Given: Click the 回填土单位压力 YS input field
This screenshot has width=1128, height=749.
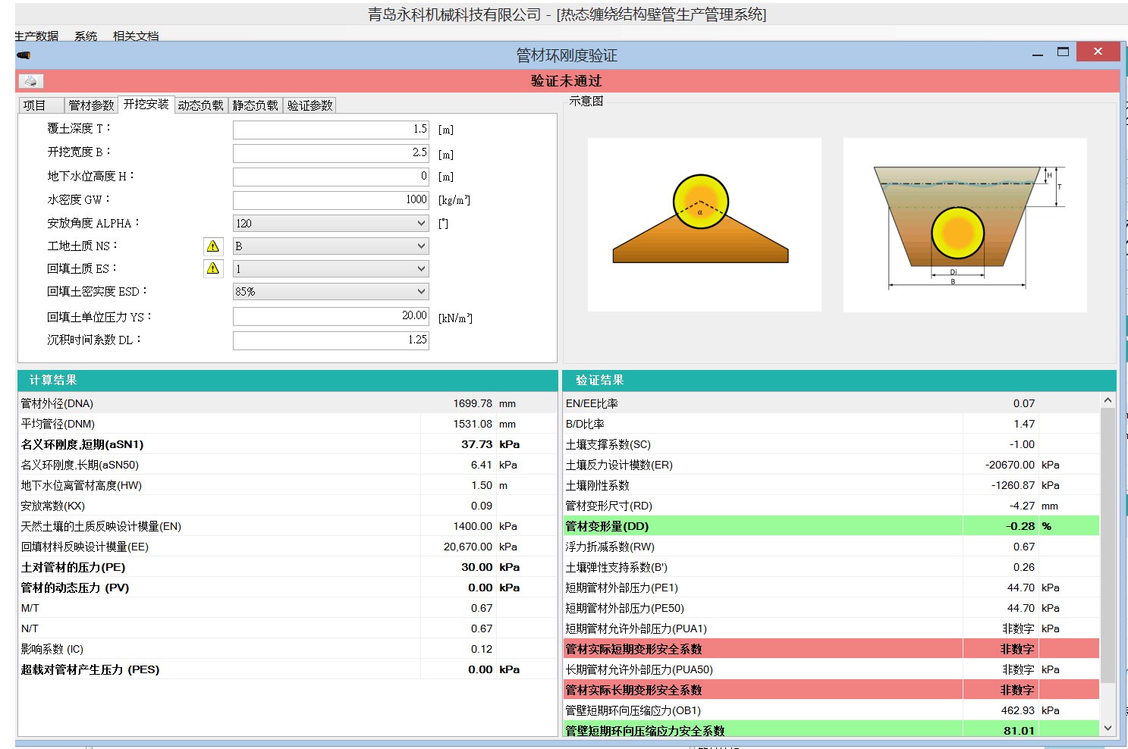Looking at the screenshot, I should pyautogui.click(x=331, y=316).
